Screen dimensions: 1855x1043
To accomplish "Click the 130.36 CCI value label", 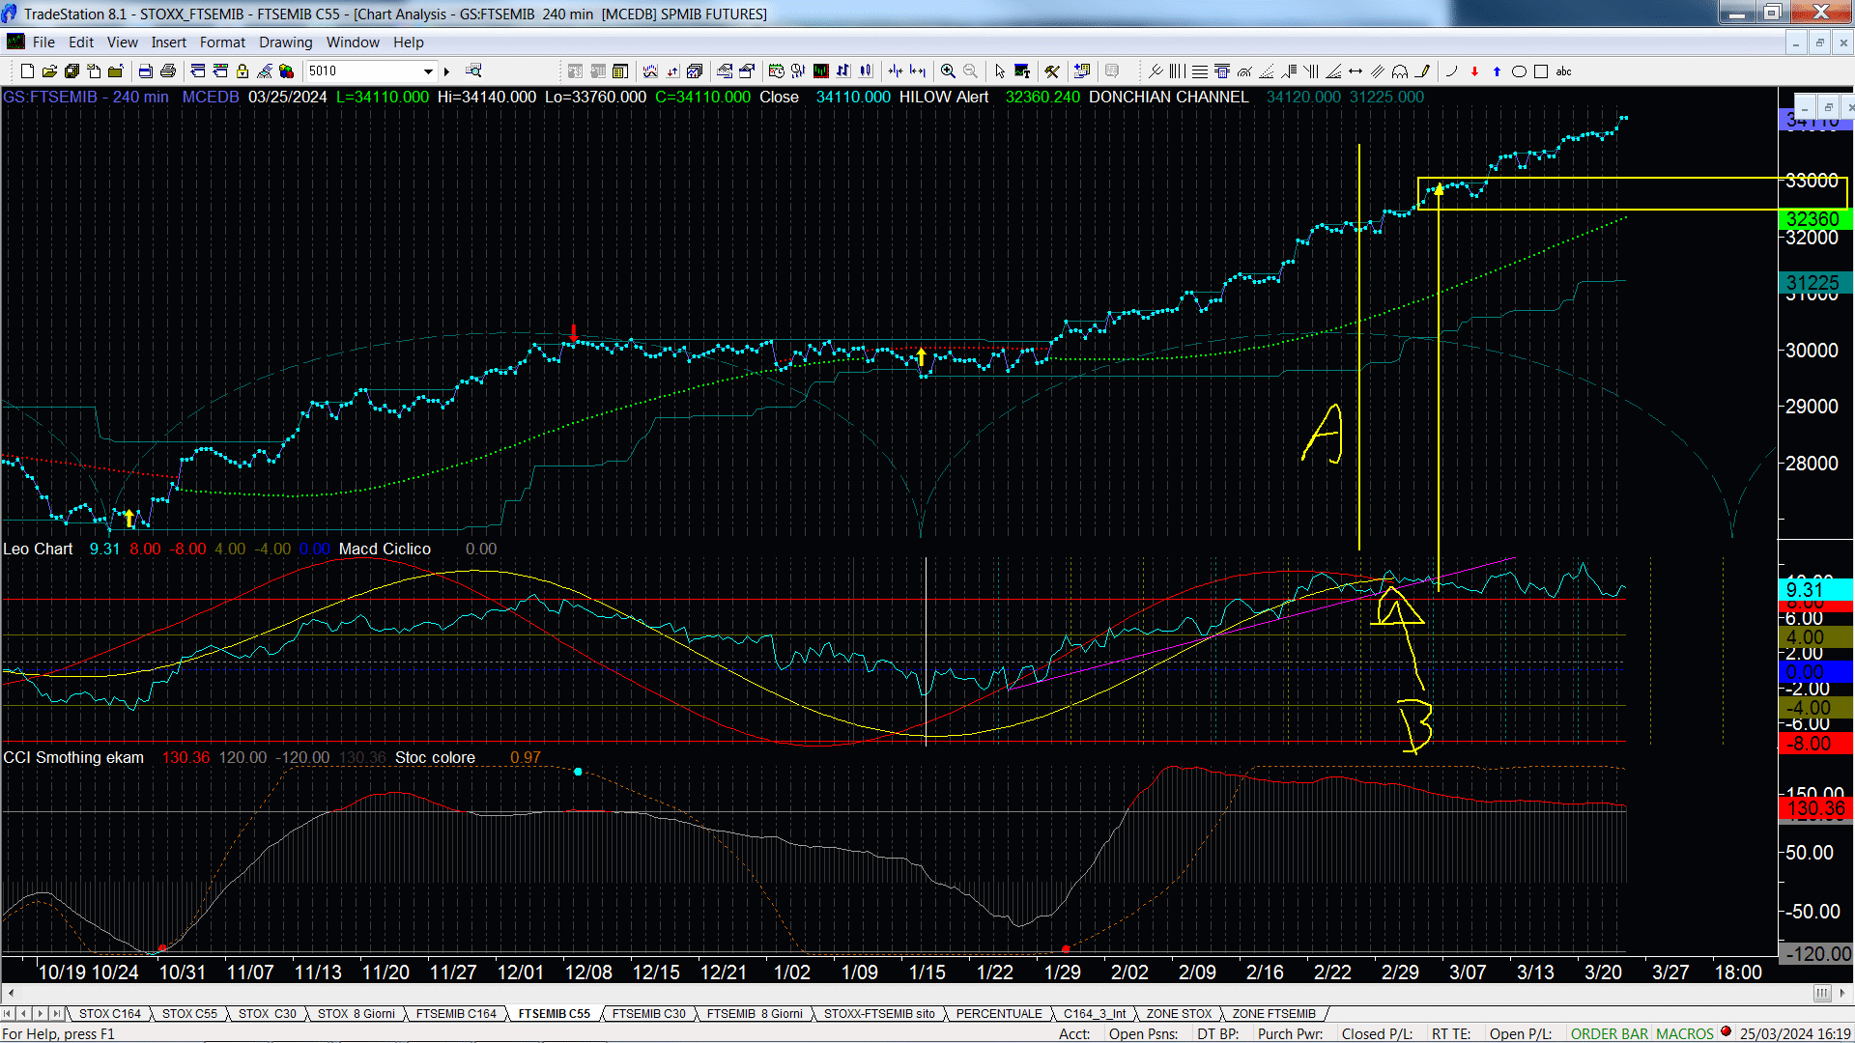I will (1814, 809).
